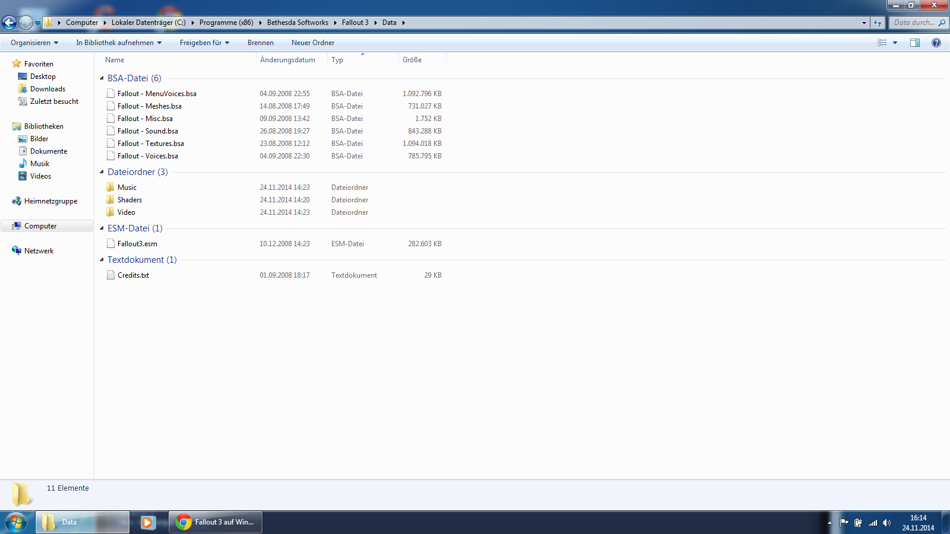Select file icon of Fallout - Sound.bsa

(110, 131)
